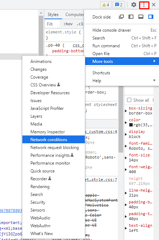The height and width of the screenshot is (240, 159).
Task: Open the style.css:7 source link
Action: tap(101, 180)
